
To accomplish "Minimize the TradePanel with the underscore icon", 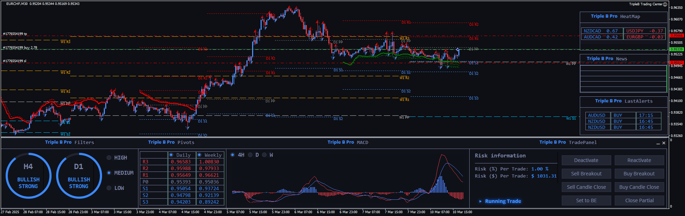I will click(658, 143).
